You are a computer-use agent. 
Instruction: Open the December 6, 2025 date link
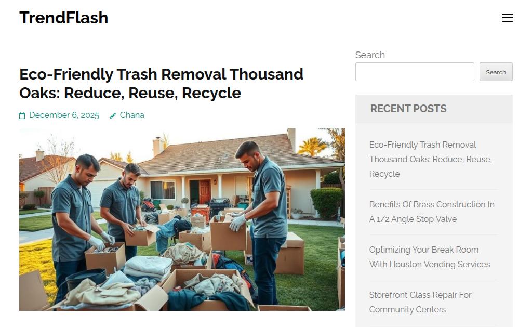[64, 115]
